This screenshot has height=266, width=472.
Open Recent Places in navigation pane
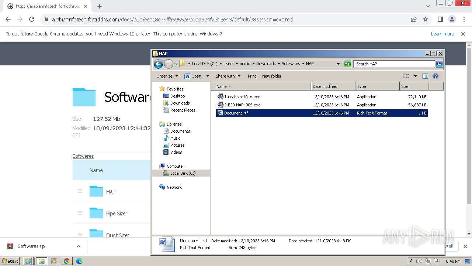[183, 110]
